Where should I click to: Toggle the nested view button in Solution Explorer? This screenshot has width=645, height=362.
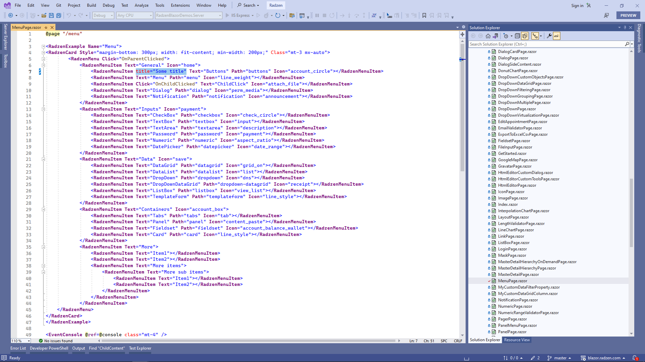(x=535, y=36)
